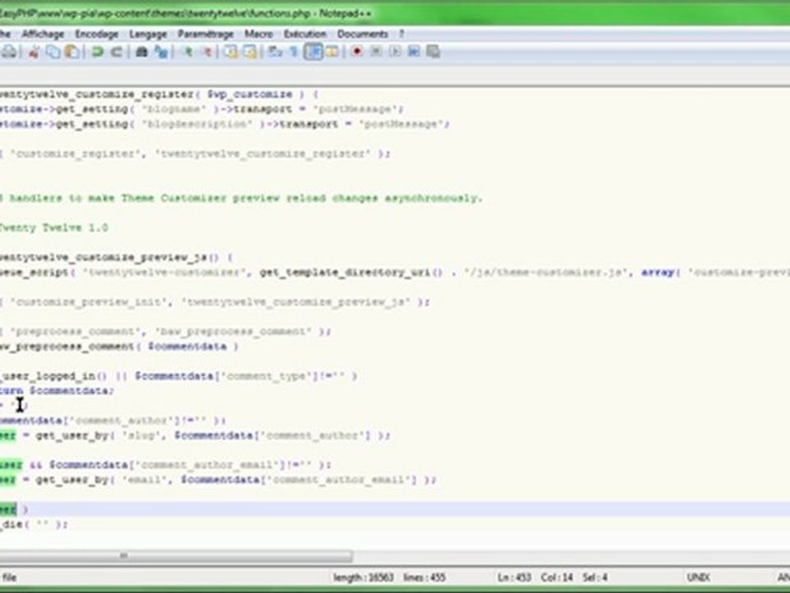This screenshot has height=593, width=790.
Task: Open Find with binoculars icon
Action: click(142, 51)
